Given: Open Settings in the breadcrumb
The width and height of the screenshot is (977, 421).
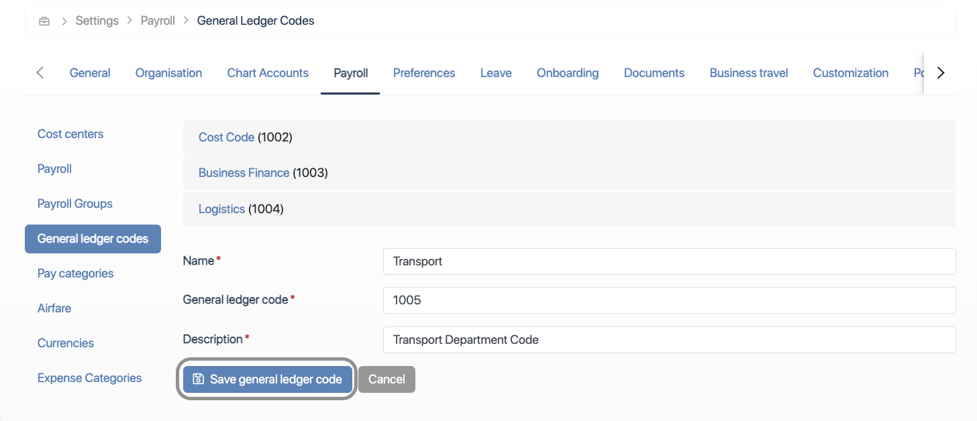Looking at the screenshot, I should [97, 21].
